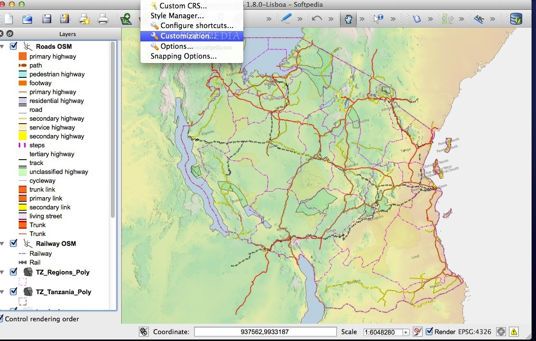Click the Undo arrow icon
Viewport: 536px width, 341px height.
coord(317,18)
